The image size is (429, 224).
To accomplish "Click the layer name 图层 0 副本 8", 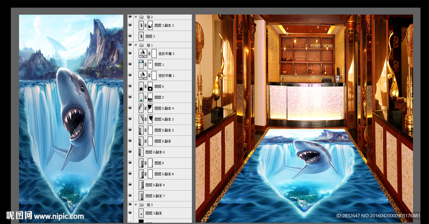I will [x=164, y=174].
